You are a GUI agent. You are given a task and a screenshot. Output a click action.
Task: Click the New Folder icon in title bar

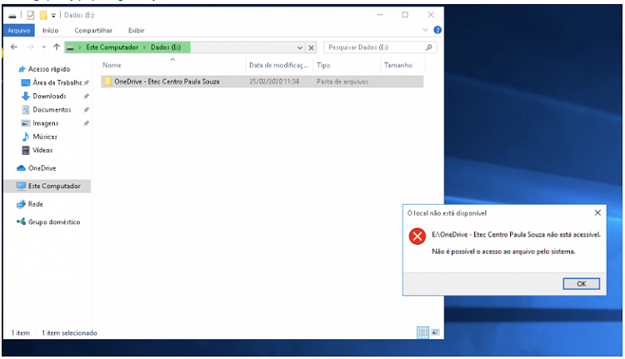tap(42, 15)
